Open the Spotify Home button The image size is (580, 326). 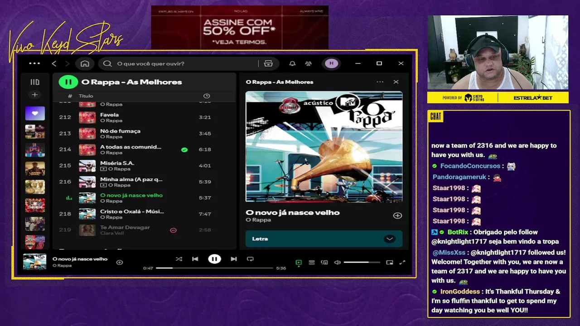(x=85, y=63)
